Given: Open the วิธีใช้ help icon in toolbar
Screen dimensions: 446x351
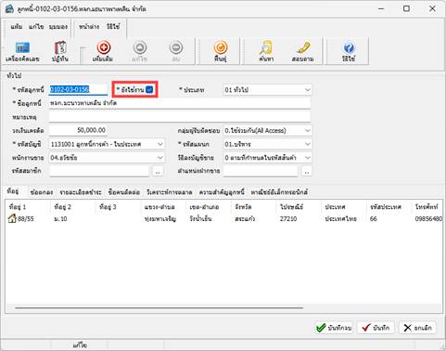Looking at the screenshot, I should tap(349, 51).
